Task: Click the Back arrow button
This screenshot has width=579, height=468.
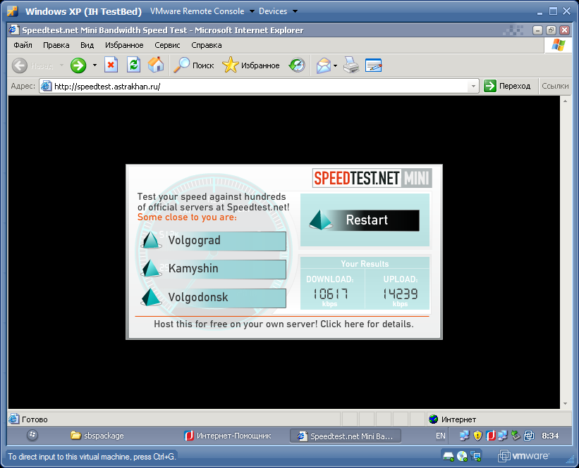Action: tap(20, 65)
